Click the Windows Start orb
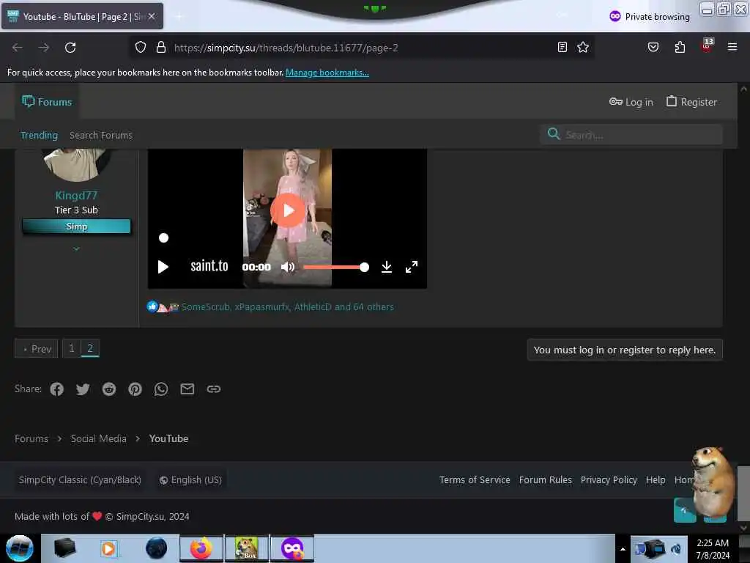The height and width of the screenshot is (563, 750). [x=20, y=548]
